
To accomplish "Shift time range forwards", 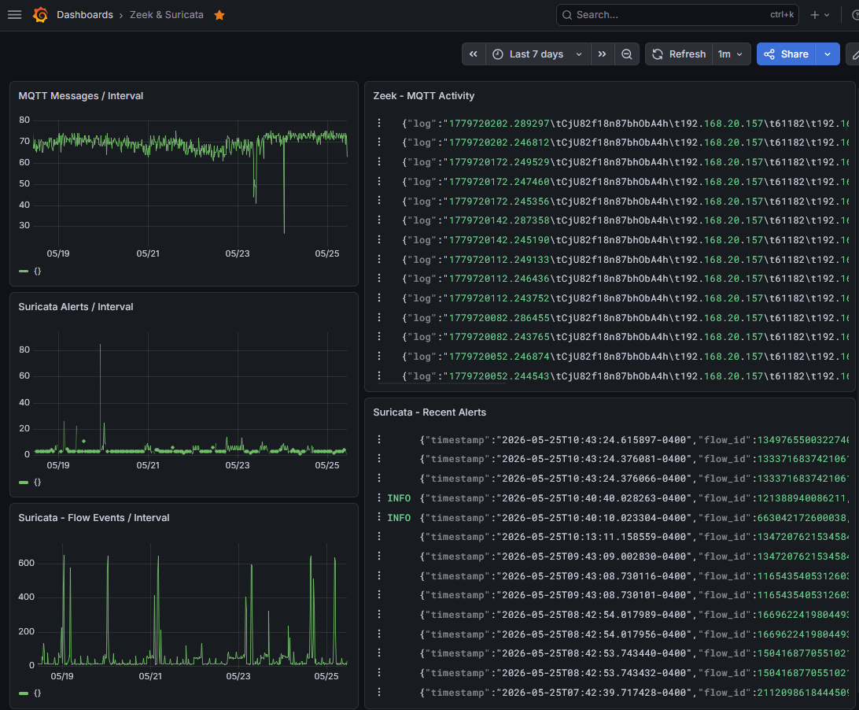I will click(x=602, y=54).
